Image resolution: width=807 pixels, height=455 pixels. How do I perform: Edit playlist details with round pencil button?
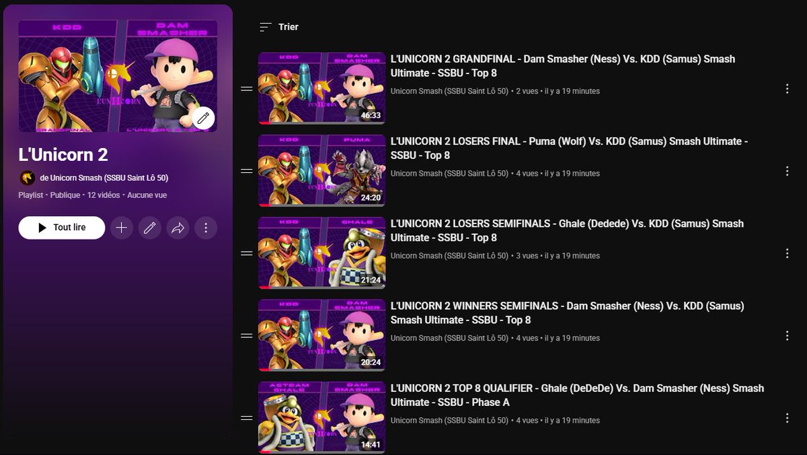pyautogui.click(x=149, y=228)
